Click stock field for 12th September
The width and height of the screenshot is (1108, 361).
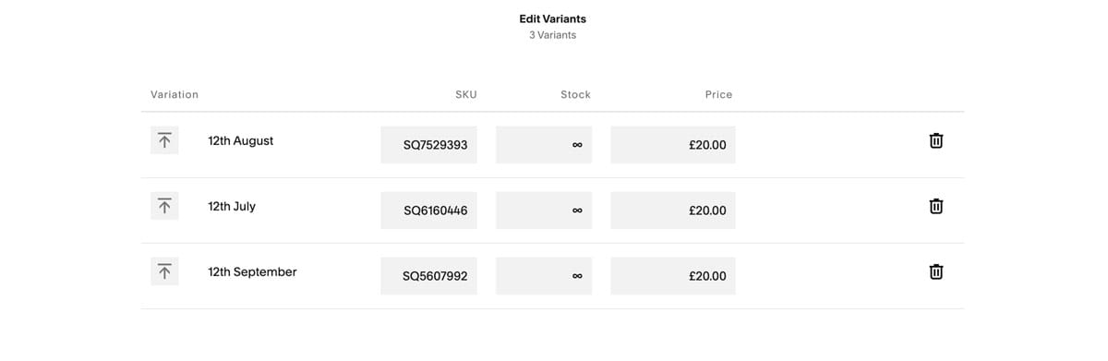544,276
